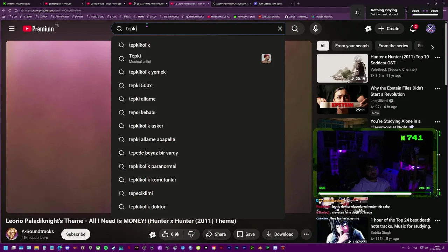Screen dimensions: 448x252
Task: Start voice search with microphone
Action: pos(316,29)
